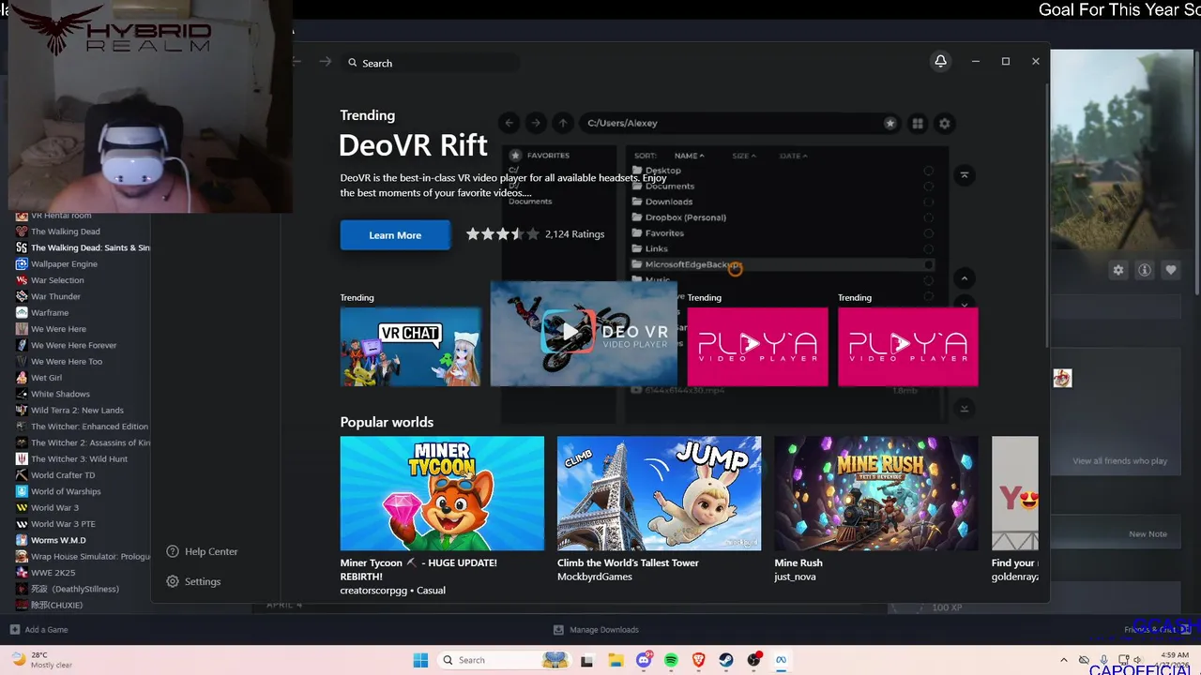Select World War 3 PTE entry
Viewport: 1201px width, 675px height.
[63, 524]
